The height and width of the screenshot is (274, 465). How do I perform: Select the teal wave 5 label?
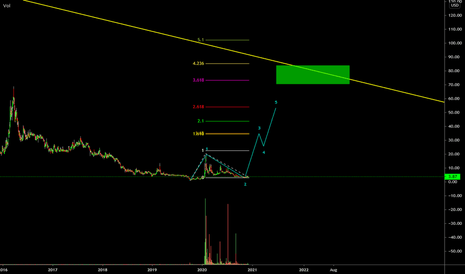pyautogui.click(x=276, y=102)
